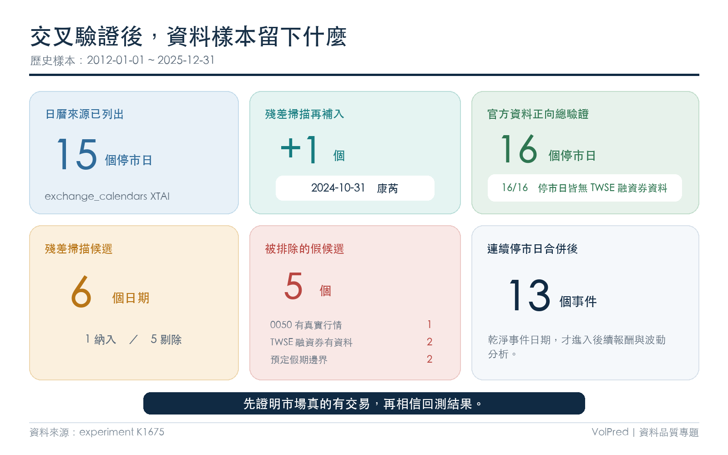Click the big number 16
This screenshot has width=728, height=455.
coord(519,149)
